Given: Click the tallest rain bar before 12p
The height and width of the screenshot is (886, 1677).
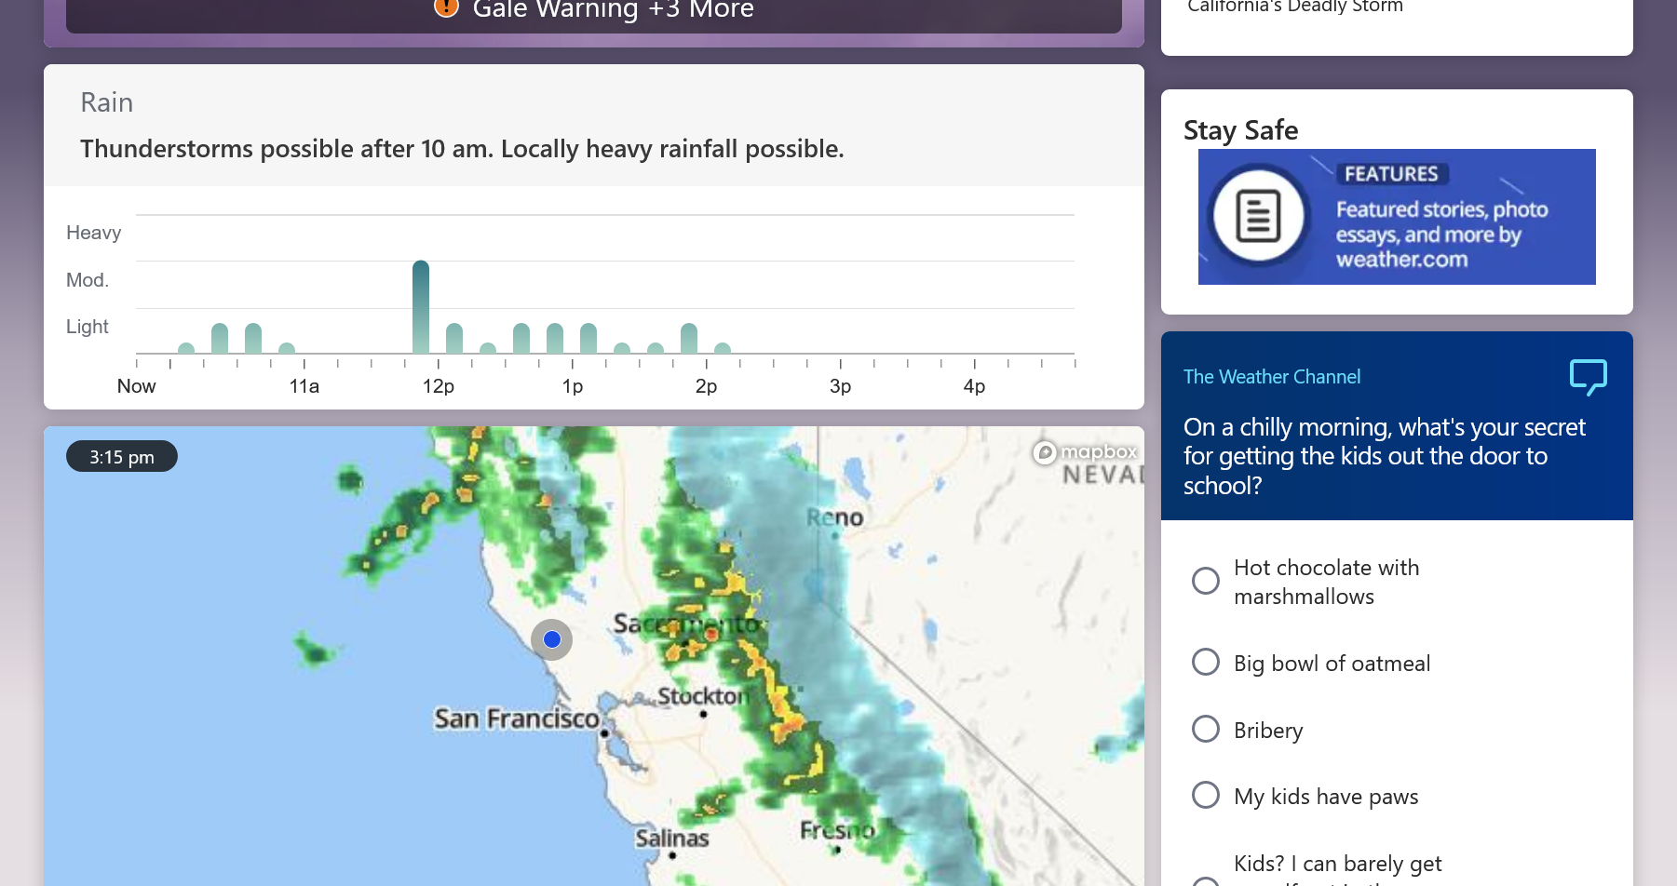Looking at the screenshot, I should point(421,307).
